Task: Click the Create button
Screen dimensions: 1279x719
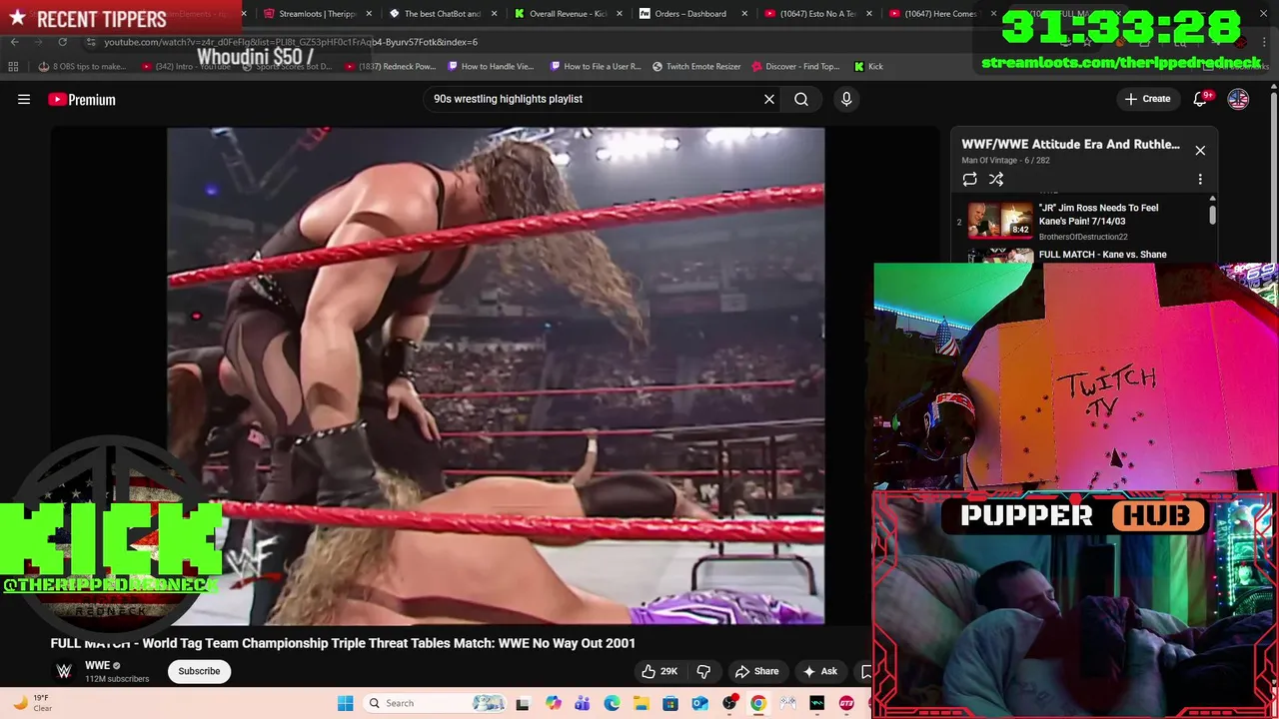Action: 1147,99
